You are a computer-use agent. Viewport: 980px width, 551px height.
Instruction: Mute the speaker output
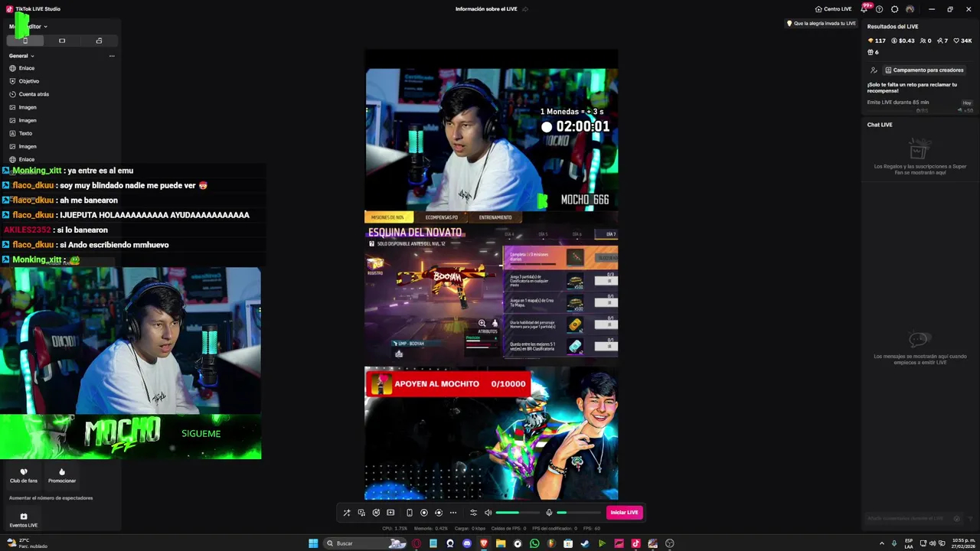click(x=488, y=513)
